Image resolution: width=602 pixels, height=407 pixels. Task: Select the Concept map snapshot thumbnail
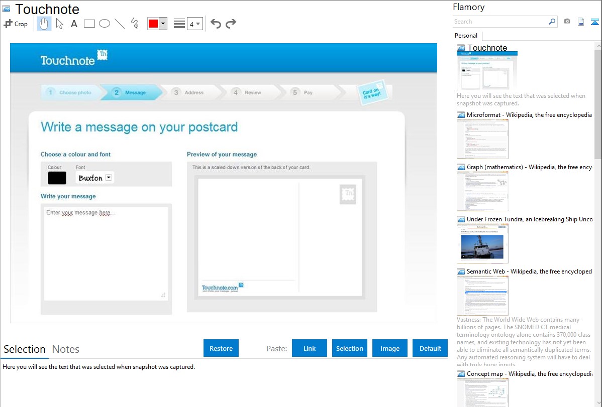(x=482, y=392)
